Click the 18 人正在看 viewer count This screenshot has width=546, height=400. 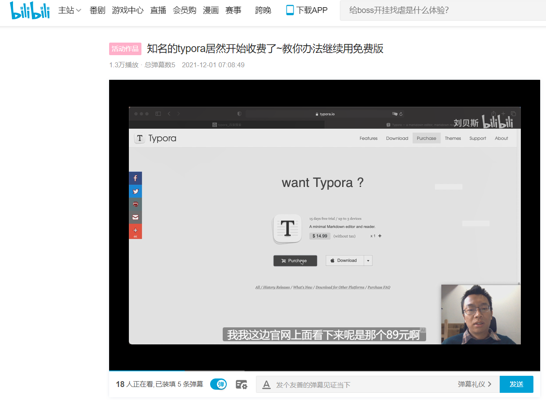134,384
